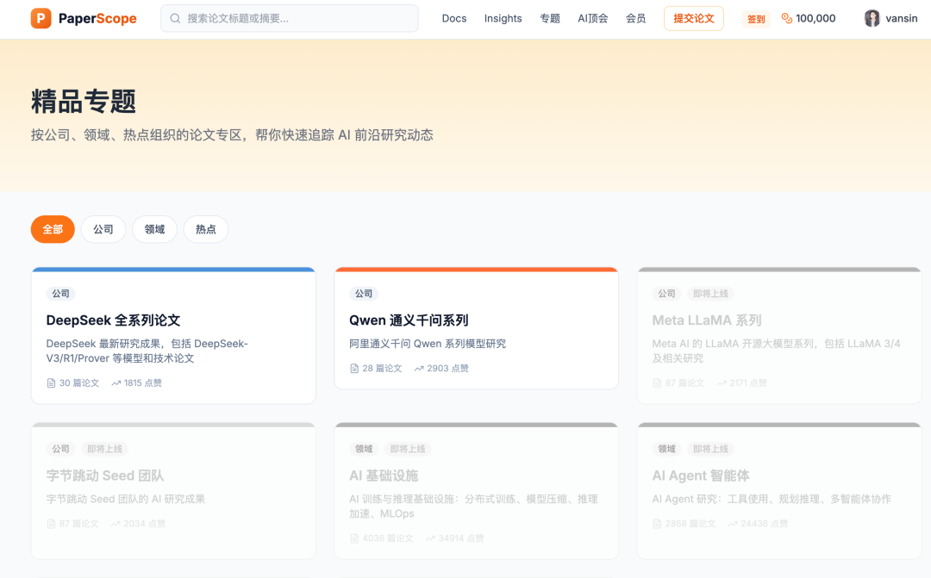This screenshot has width=931, height=578.
Task: Click the coins icon next to 100,000
Action: pyautogui.click(x=784, y=18)
